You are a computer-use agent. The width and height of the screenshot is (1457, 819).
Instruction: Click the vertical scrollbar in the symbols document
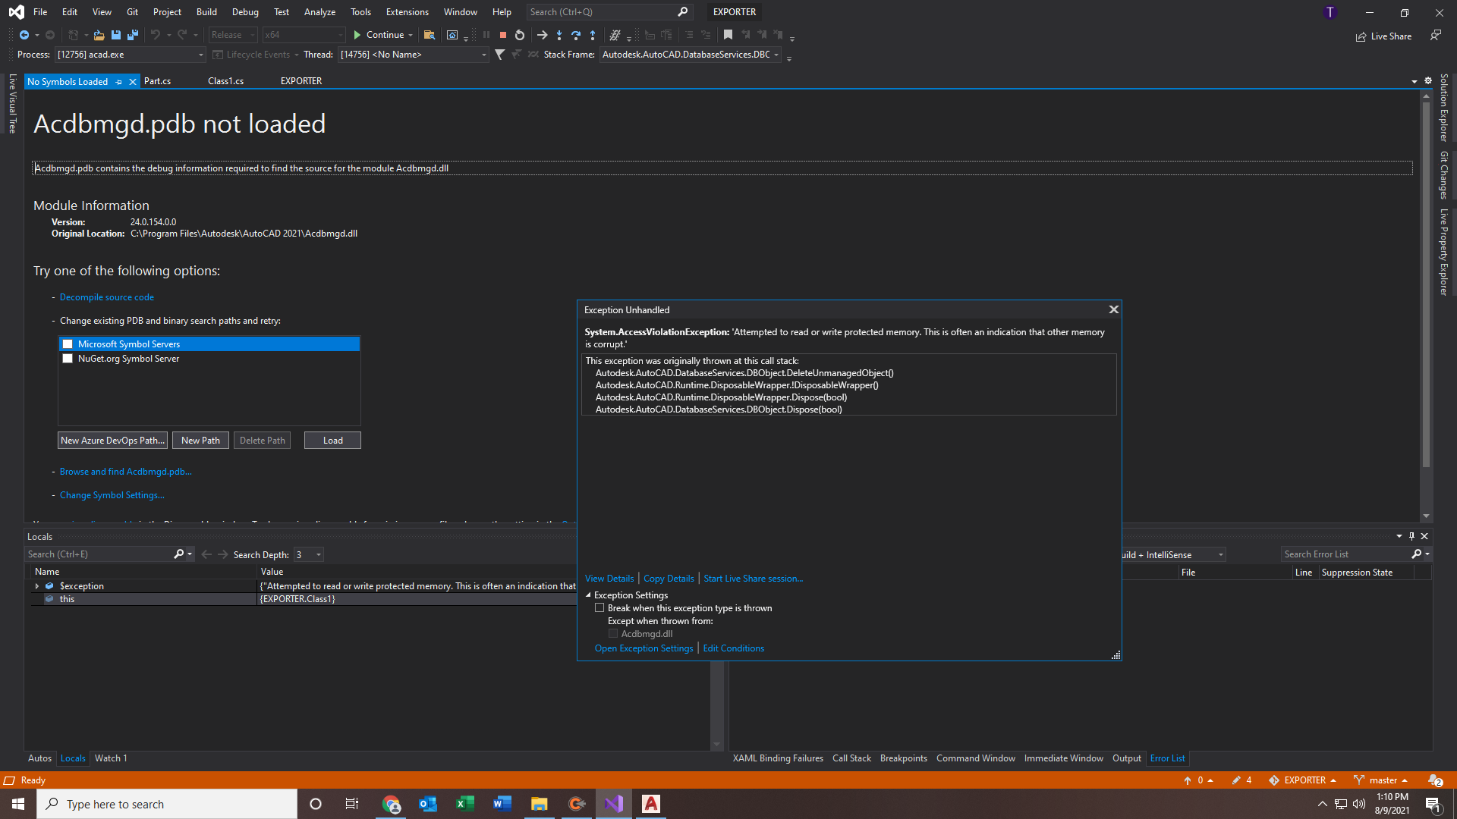pyautogui.click(x=1426, y=288)
